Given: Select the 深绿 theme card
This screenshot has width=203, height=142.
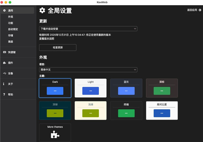Looking at the screenshot, I should tap(55, 110).
